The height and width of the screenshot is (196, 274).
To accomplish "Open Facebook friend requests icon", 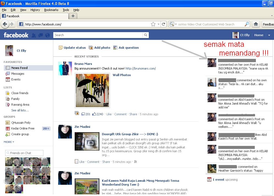I will [x=34, y=35].
